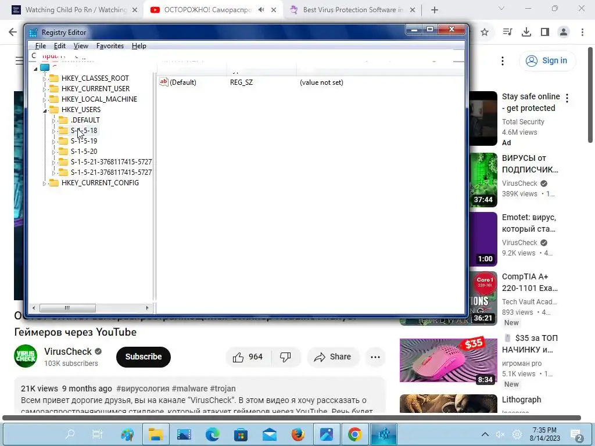Open the Mail app from the taskbar

[x=270, y=434]
